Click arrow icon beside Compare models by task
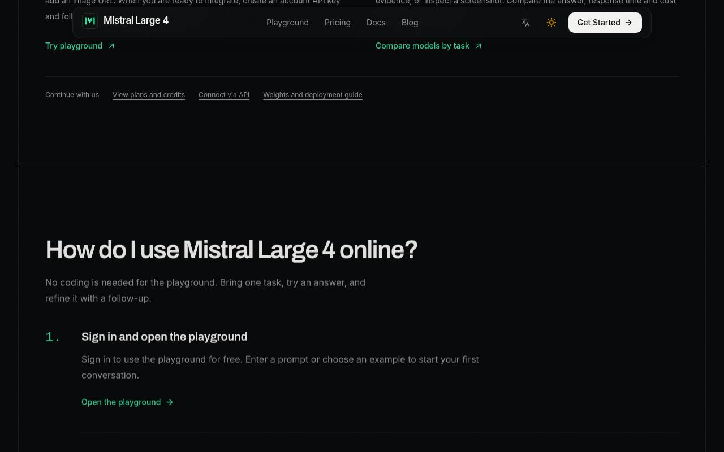 (479, 46)
